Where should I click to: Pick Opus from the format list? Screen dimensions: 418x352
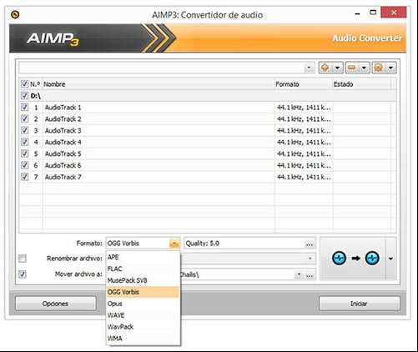[x=143, y=304]
